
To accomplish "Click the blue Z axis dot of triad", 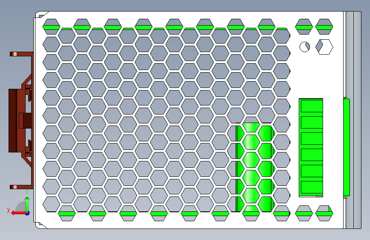I will coord(28,213).
